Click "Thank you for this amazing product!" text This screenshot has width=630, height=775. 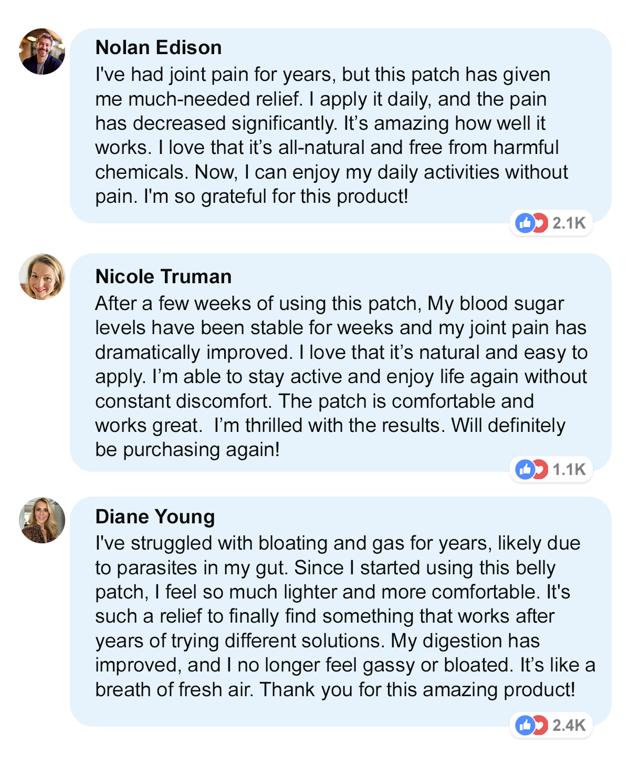pyautogui.click(x=417, y=690)
